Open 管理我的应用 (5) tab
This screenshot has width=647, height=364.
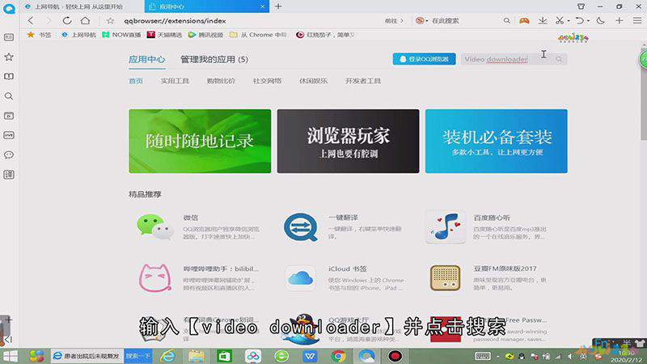click(214, 59)
